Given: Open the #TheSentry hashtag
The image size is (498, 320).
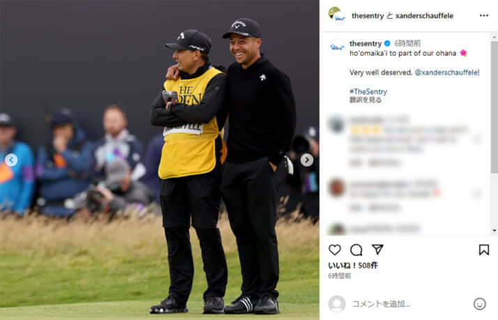Looking at the screenshot, I should (368, 92).
